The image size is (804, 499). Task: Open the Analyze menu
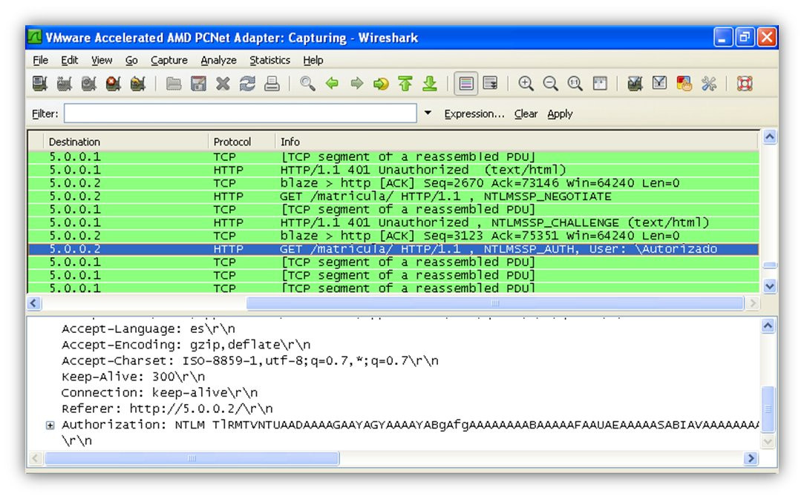218,61
